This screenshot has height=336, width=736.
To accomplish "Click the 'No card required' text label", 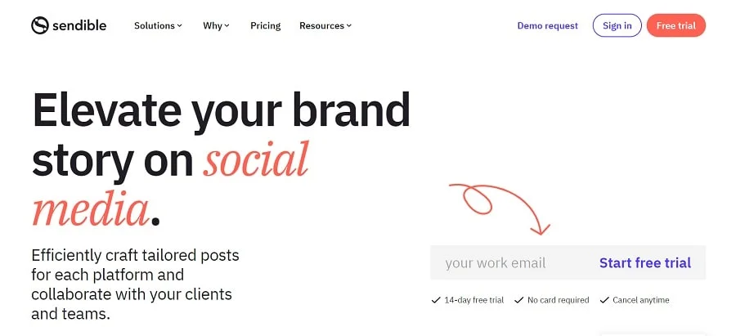I will 558,300.
